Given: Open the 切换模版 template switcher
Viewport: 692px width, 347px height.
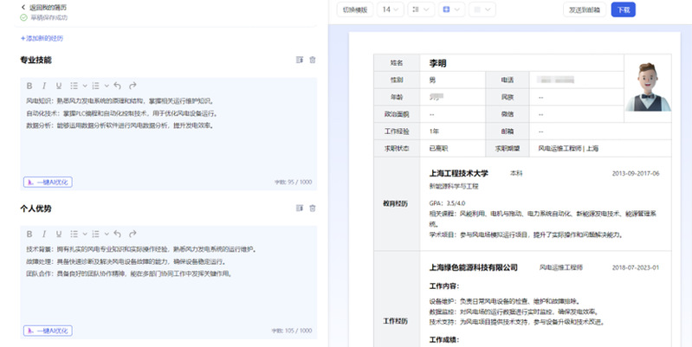Looking at the screenshot, I should click(x=355, y=10).
